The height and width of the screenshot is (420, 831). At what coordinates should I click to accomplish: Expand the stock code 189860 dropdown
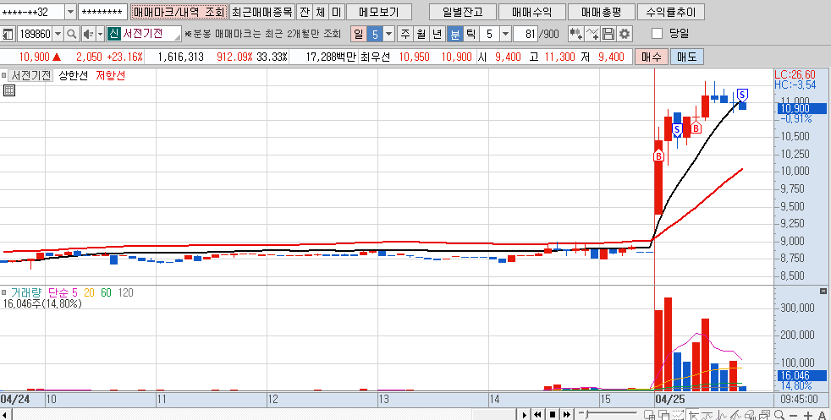click(x=58, y=34)
